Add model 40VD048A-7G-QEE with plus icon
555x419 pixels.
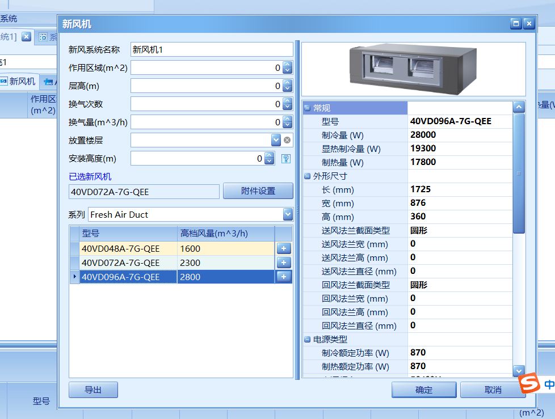click(x=284, y=248)
